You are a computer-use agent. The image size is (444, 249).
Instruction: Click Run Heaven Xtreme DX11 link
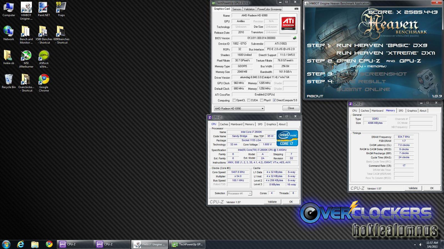click(x=386, y=53)
